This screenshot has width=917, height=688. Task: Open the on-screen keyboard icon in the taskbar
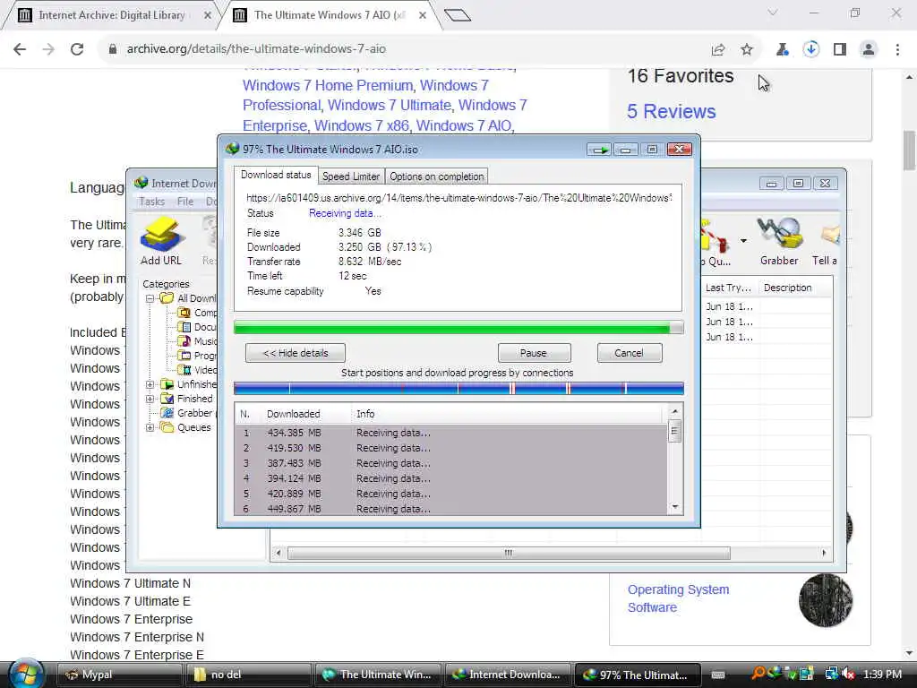(719, 675)
